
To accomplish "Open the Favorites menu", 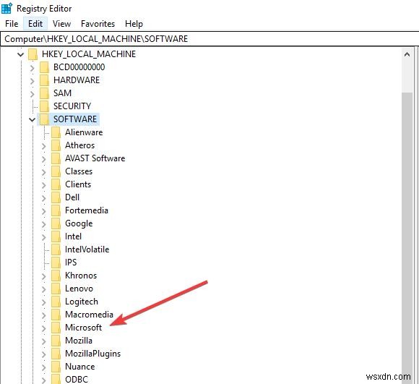I will pos(98,24).
